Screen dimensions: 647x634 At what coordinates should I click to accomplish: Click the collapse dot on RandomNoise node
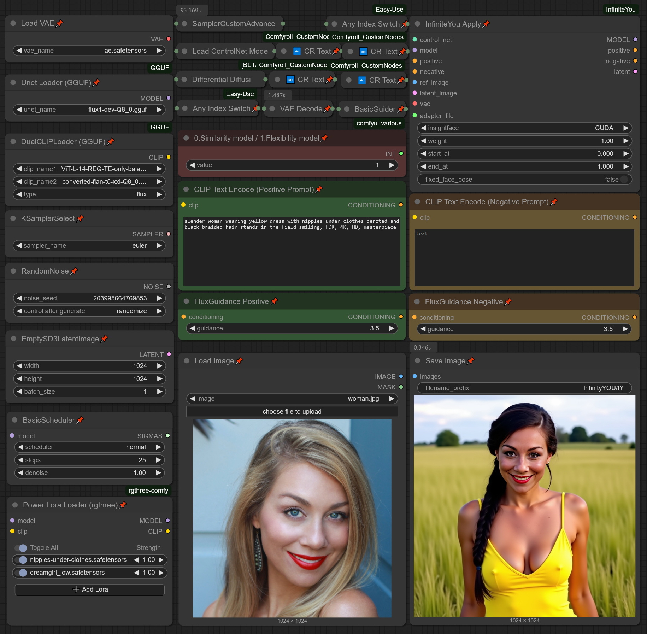coord(13,271)
